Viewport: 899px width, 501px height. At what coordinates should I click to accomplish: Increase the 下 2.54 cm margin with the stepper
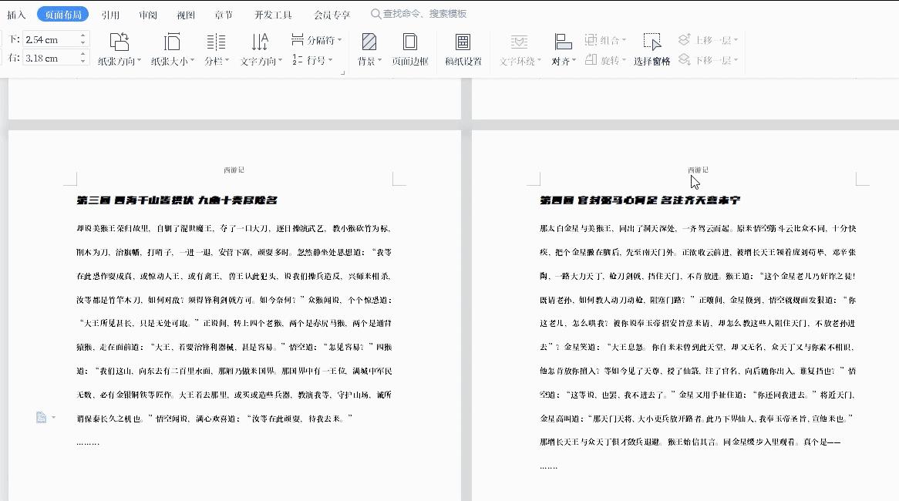click(84, 33)
